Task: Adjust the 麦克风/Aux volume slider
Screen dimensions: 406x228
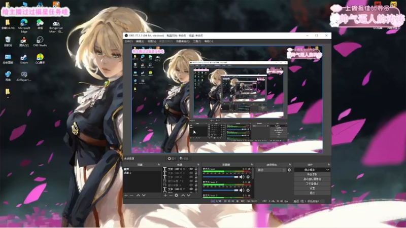Action: tap(220, 177)
